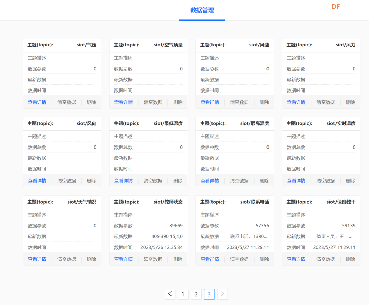369x305 pixels.
Task: View details of siot/气压 topic
Action: click(x=37, y=102)
